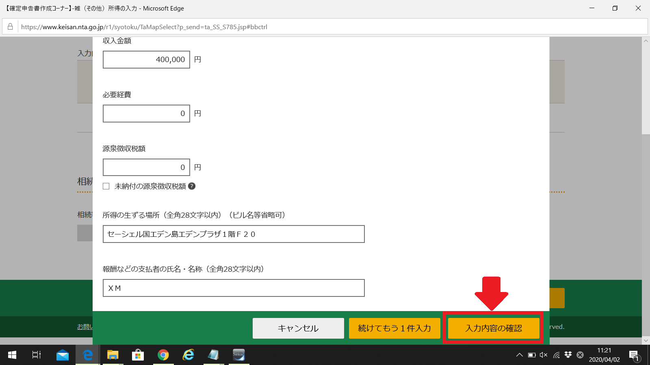This screenshot has width=650, height=365.
Task: Open Action Center notifications
Action: tap(634, 355)
